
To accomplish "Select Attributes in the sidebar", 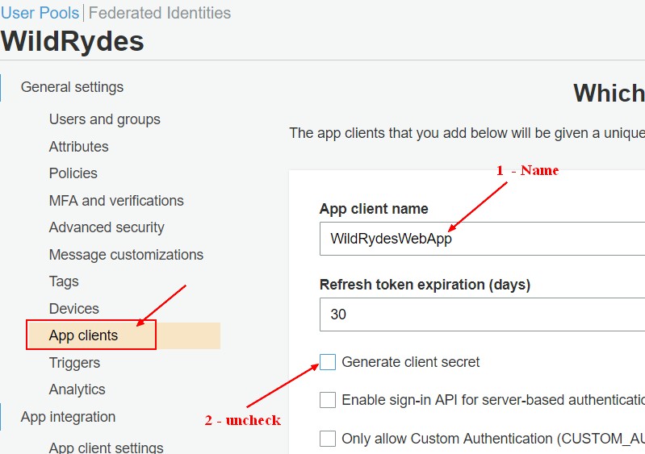I will pyautogui.click(x=78, y=147).
